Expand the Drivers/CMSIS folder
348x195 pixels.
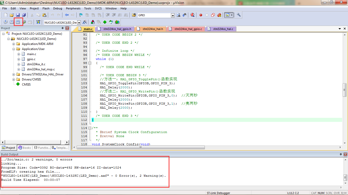click(14, 79)
